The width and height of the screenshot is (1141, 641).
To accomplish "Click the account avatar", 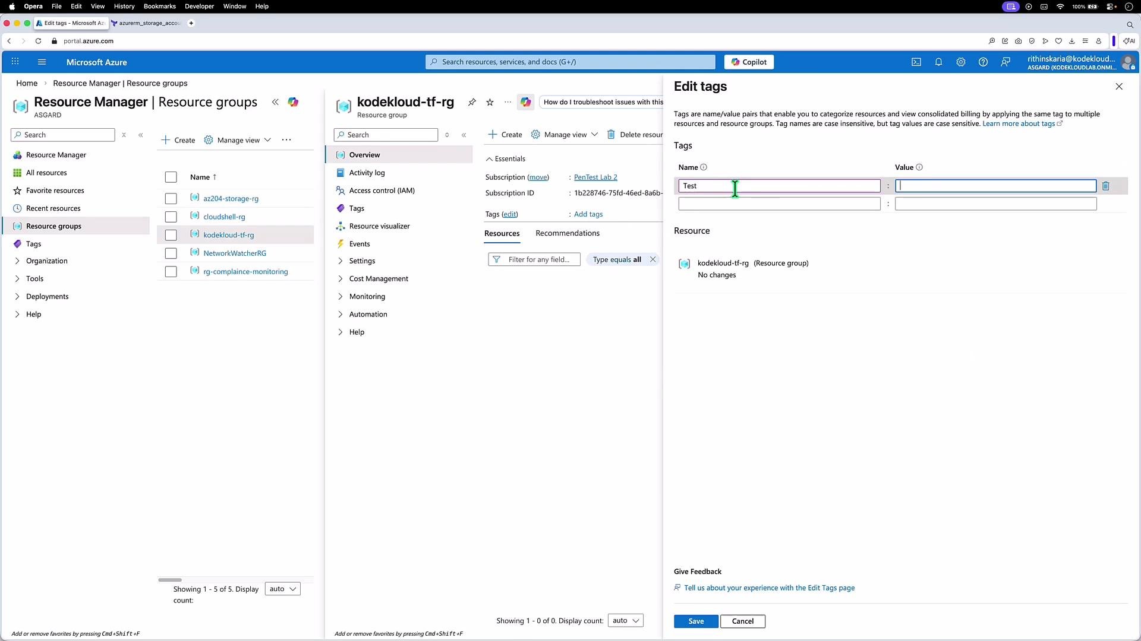I will [1127, 62].
